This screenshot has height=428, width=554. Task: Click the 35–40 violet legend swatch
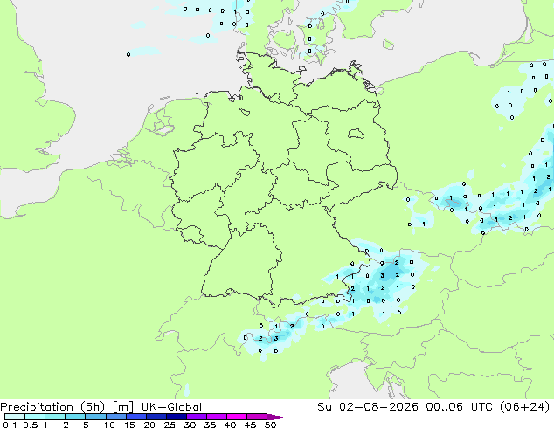(217, 417)
